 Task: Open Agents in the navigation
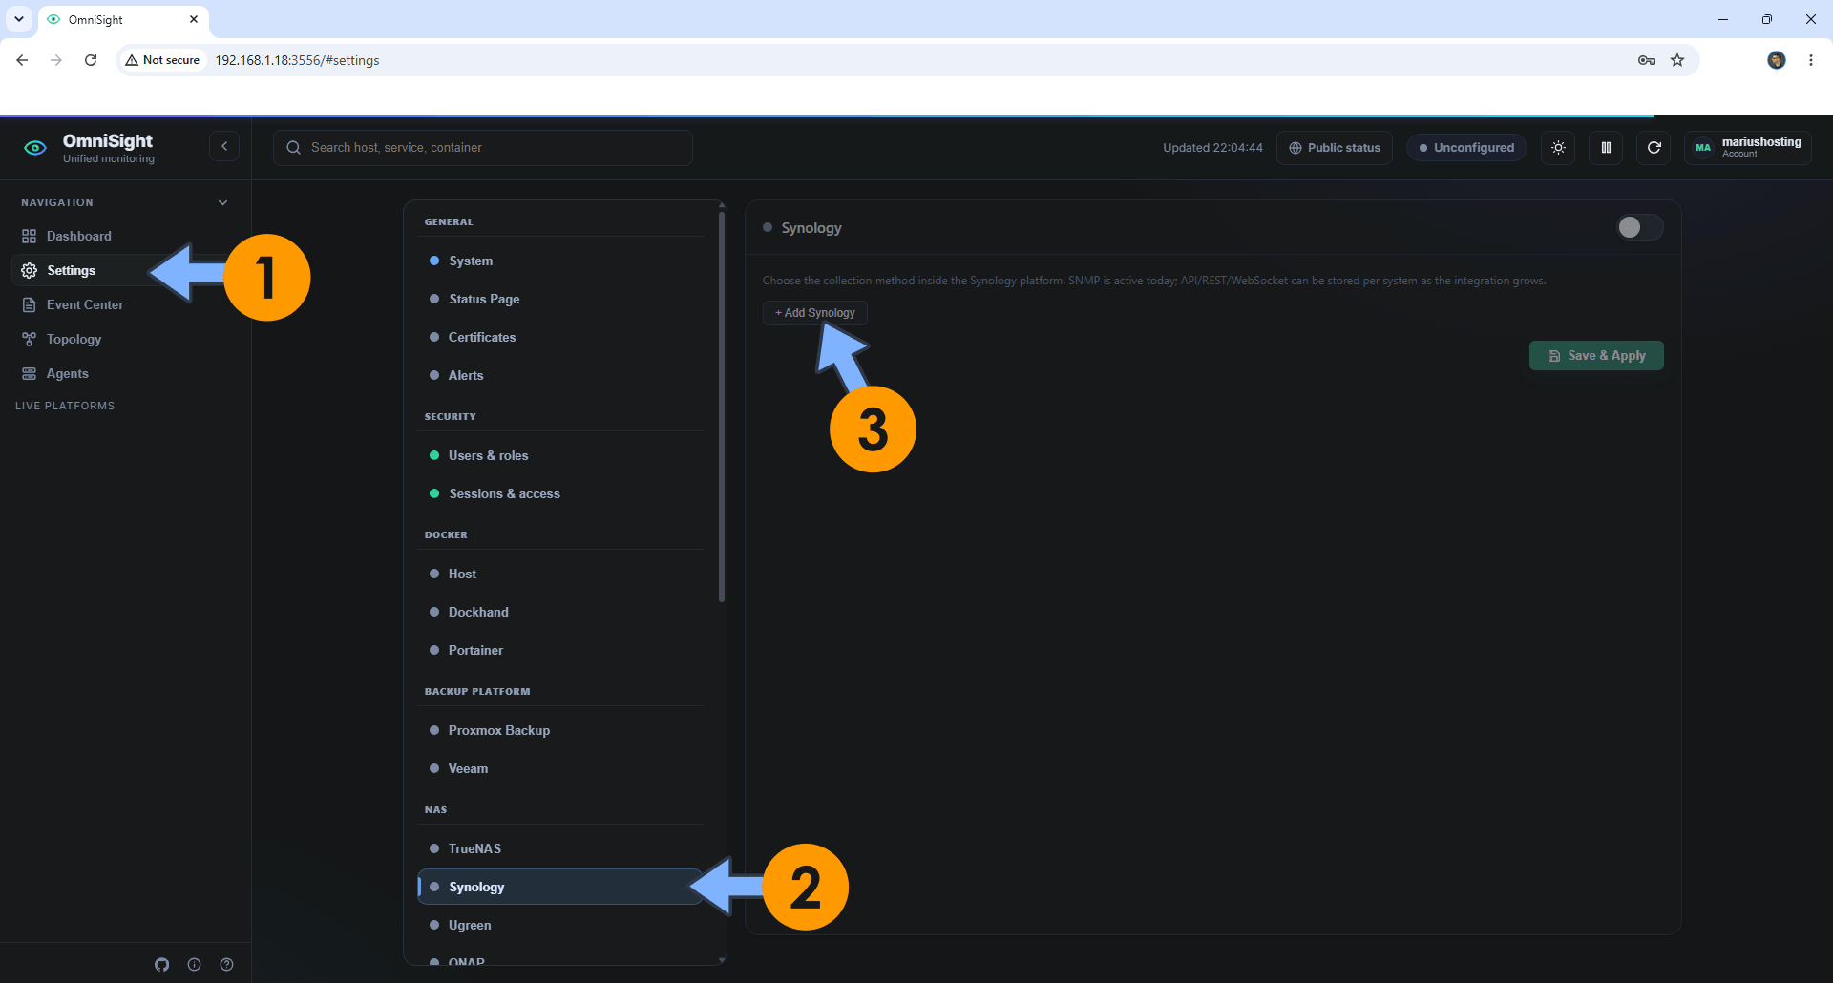point(126,374)
